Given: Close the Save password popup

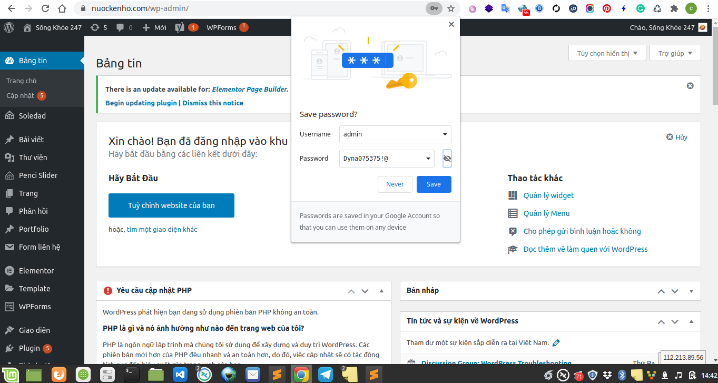Looking at the screenshot, I should (x=451, y=24).
